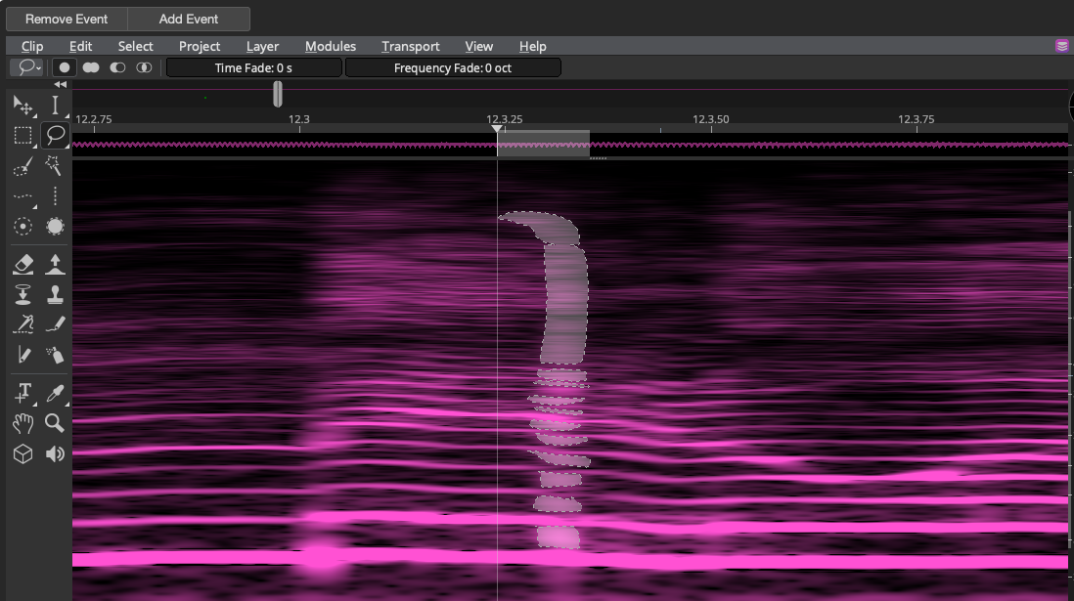Collapse the tools panel with double arrows
This screenshot has height=601, width=1074.
(x=61, y=85)
